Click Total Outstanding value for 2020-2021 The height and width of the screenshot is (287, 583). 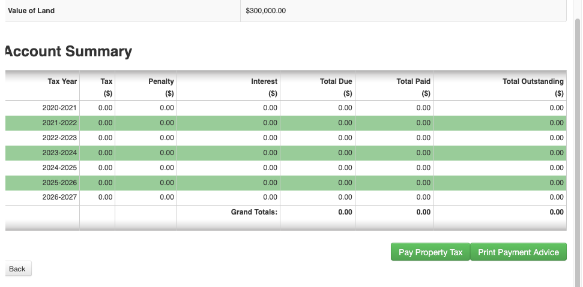(557, 108)
